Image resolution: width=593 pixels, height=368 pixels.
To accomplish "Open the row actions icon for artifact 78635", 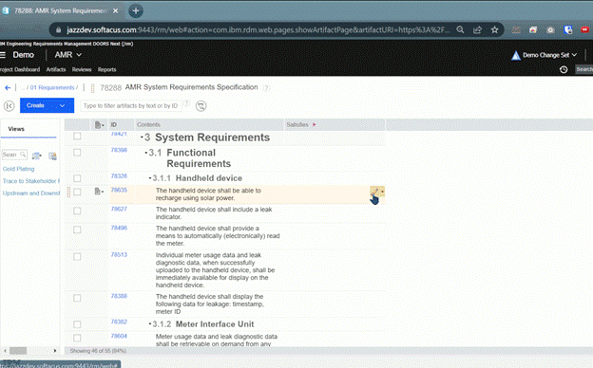I will [x=99, y=192].
